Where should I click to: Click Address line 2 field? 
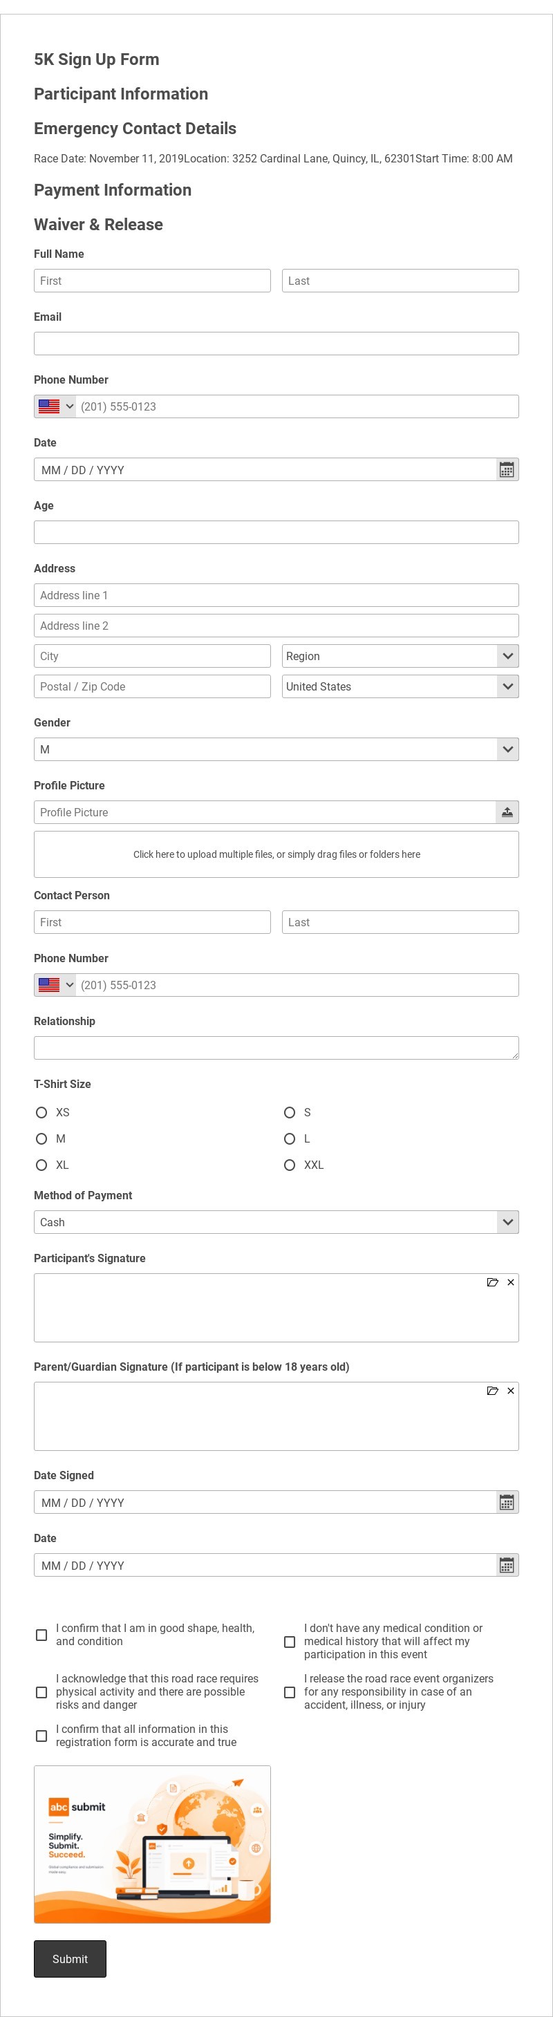tap(276, 626)
